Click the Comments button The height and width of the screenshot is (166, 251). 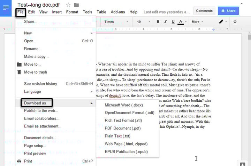204,11
